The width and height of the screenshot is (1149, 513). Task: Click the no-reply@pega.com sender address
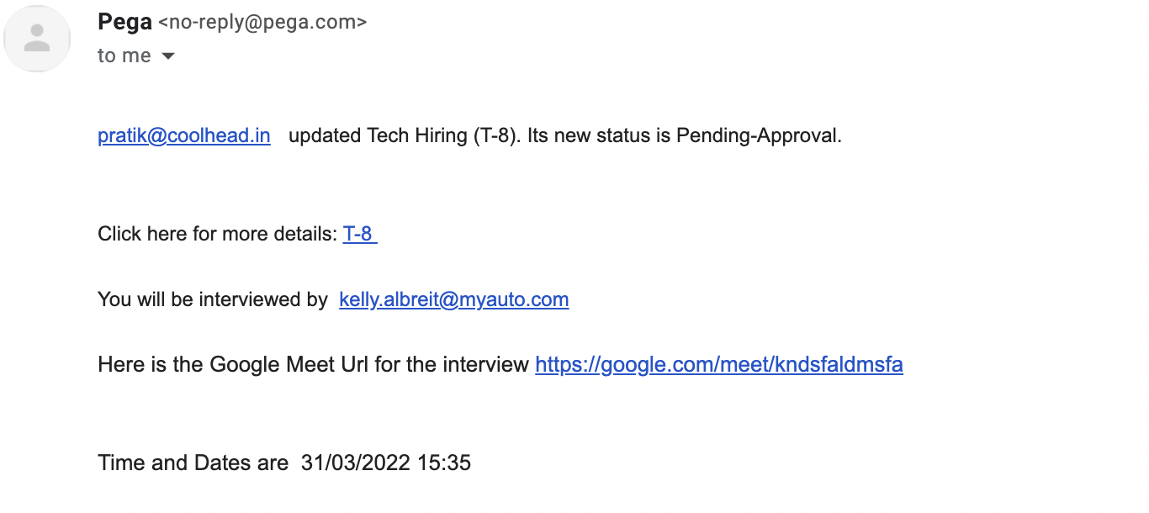(262, 23)
